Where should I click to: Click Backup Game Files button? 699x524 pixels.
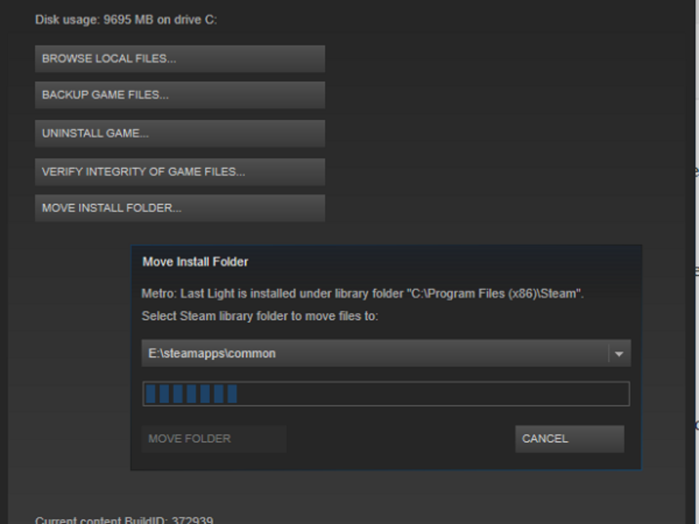pos(180,95)
